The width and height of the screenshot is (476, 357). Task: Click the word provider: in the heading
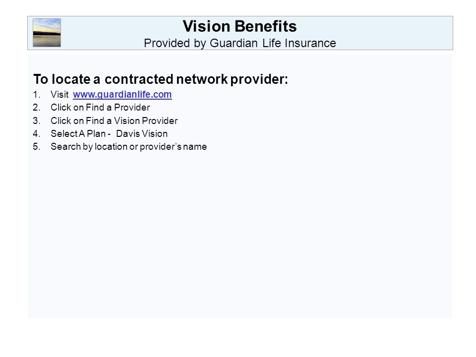(x=259, y=79)
